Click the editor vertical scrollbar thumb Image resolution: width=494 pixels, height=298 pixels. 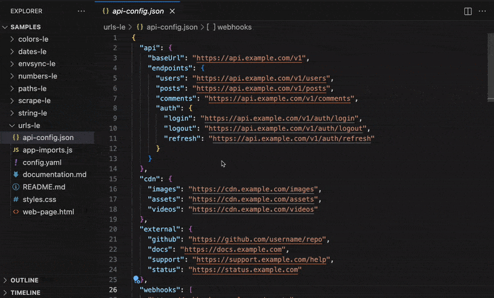(490, 67)
